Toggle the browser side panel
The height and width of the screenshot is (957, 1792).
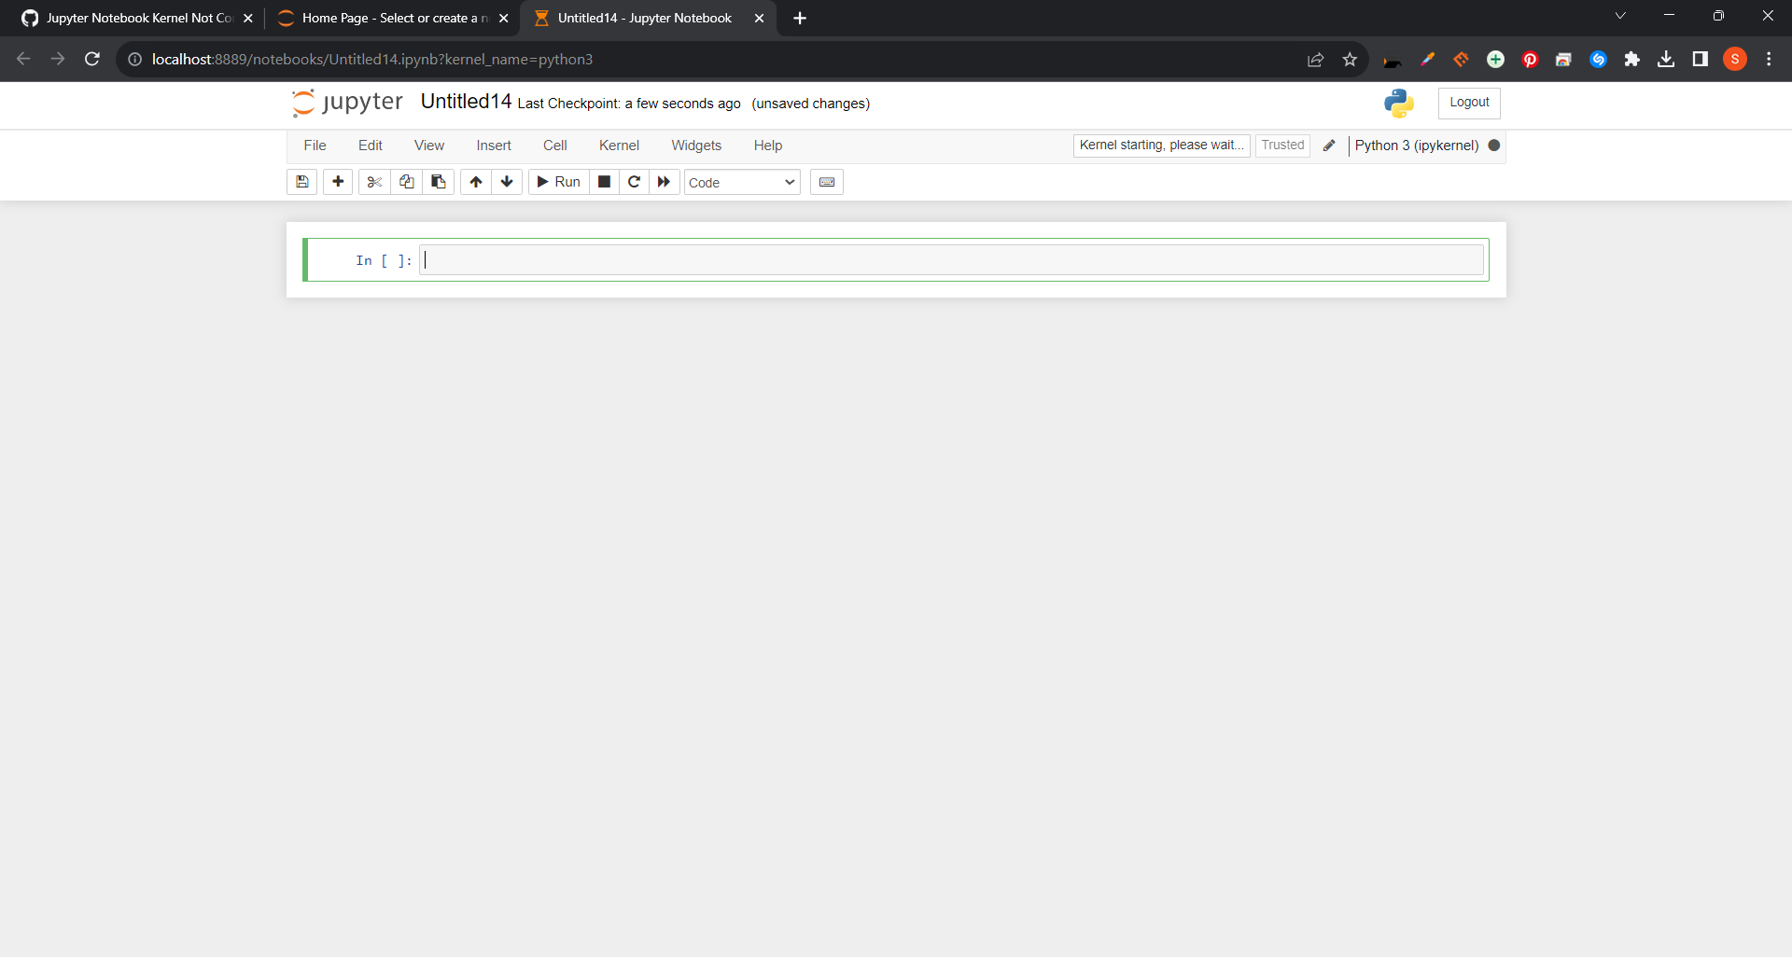pos(1700,59)
